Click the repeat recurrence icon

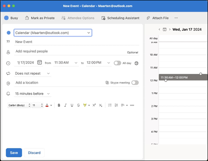click(8, 73)
